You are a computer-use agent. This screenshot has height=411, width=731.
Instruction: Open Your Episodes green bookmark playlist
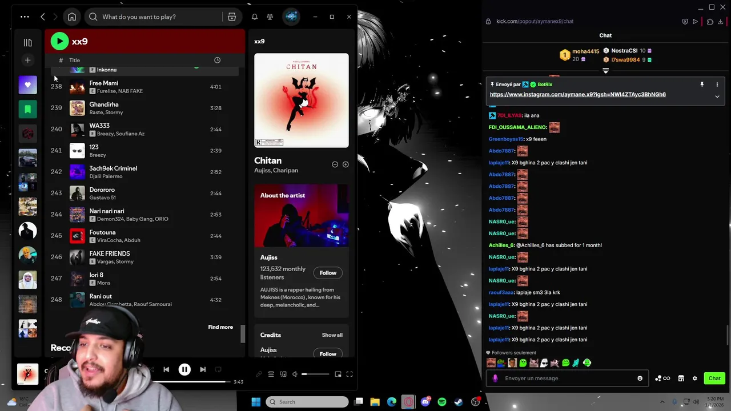[27, 109]
